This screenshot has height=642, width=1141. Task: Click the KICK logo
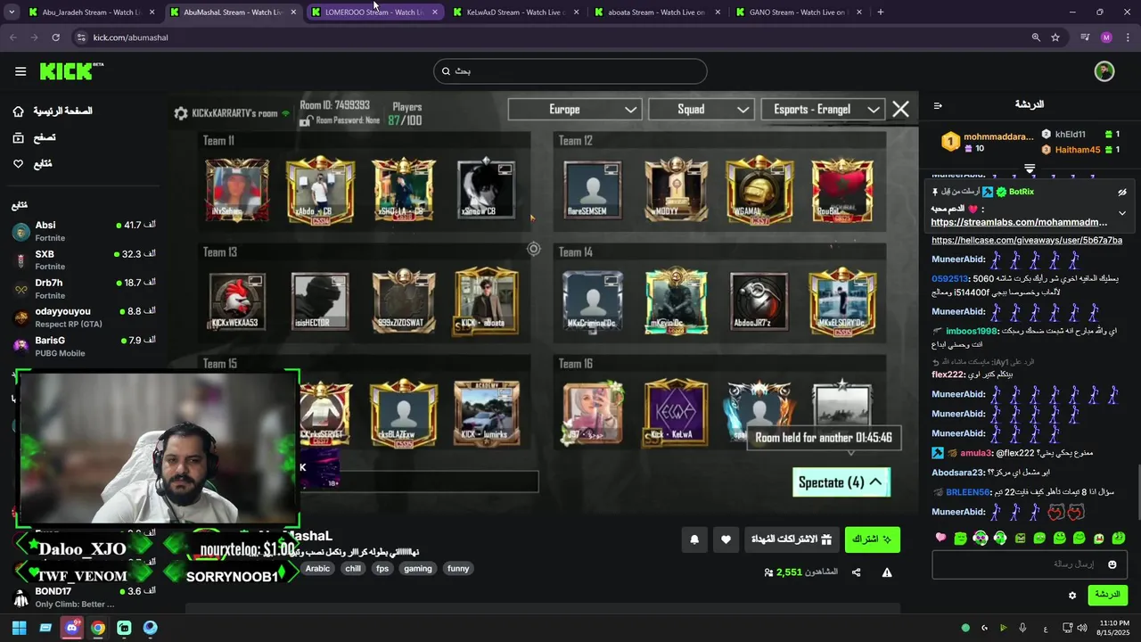click(x=71, y=71)
